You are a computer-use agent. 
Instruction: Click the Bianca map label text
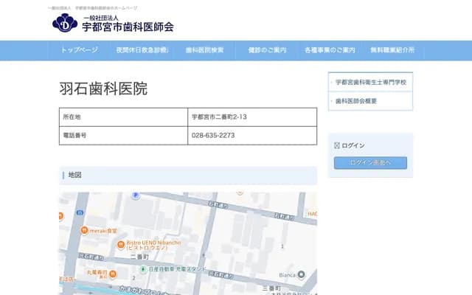[287, 275]
